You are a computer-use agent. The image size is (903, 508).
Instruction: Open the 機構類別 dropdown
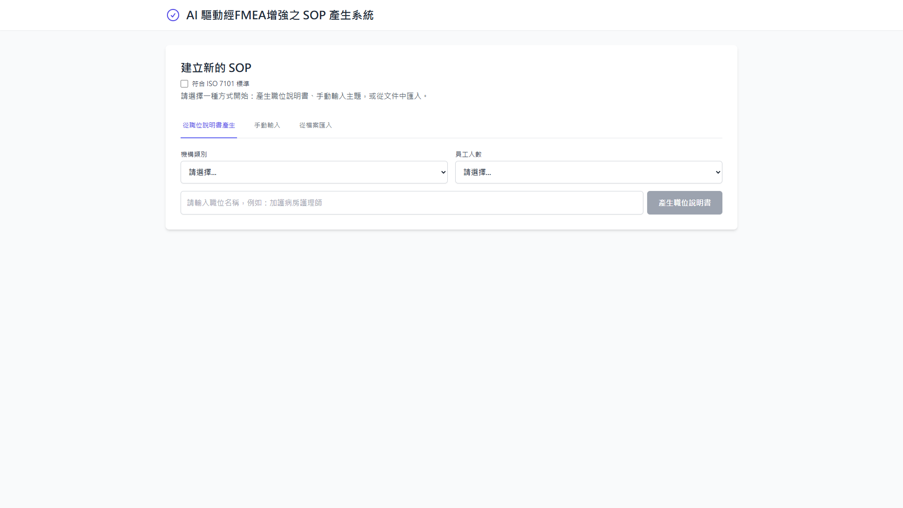tap(314, 172)
